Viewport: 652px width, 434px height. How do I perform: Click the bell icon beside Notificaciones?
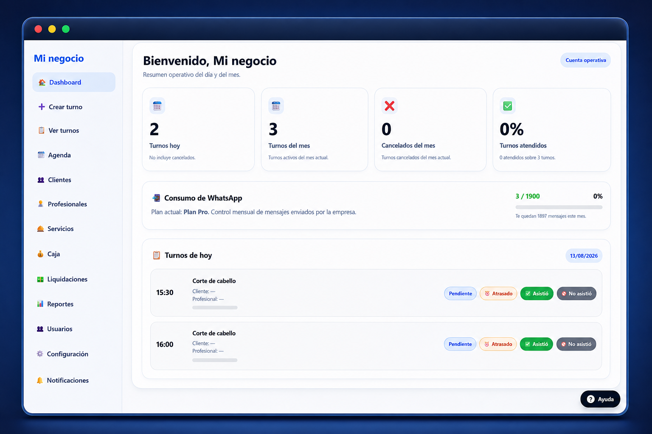tap(40, 380)
